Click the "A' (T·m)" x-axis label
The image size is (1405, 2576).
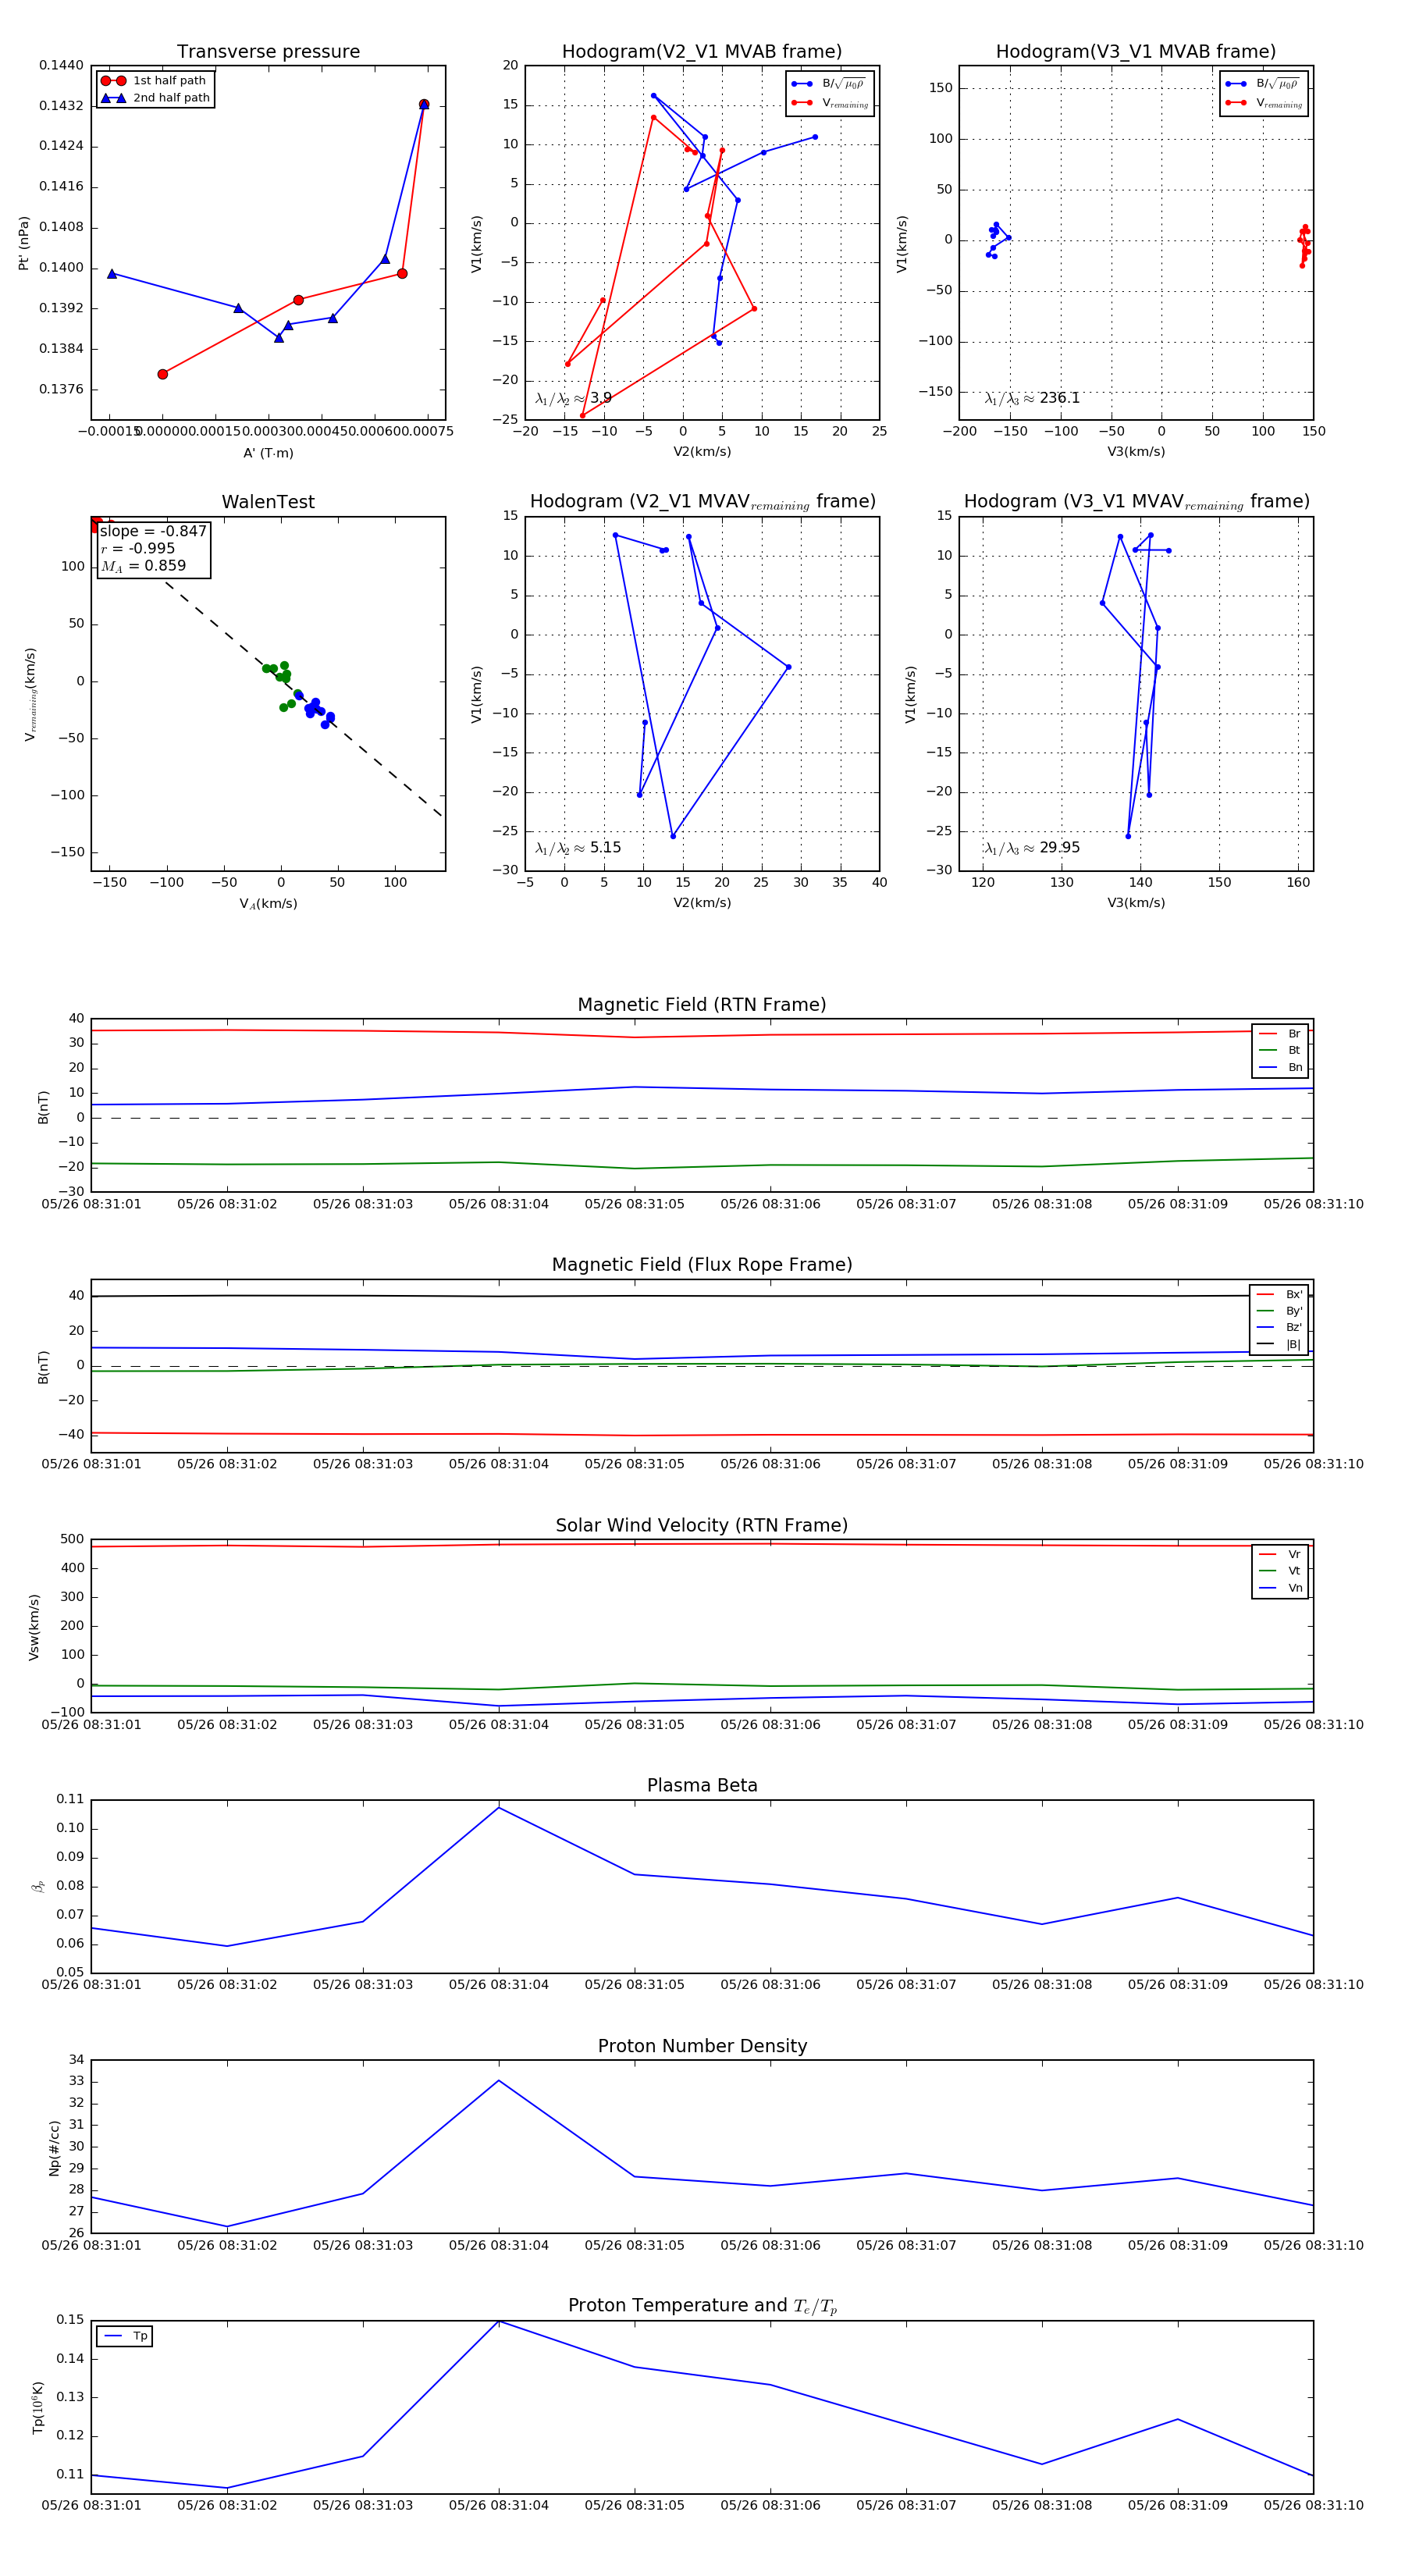point(268,453)
